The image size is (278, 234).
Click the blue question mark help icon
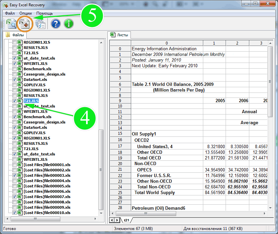click(55, 24)
